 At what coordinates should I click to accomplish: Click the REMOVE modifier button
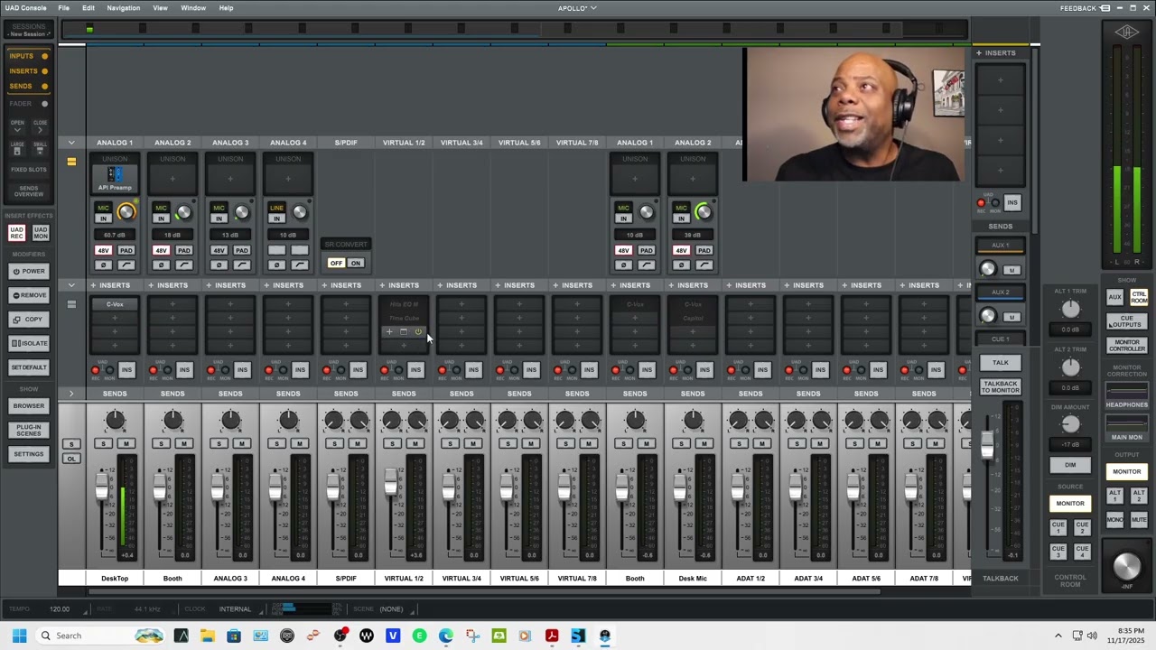[29, 295]
